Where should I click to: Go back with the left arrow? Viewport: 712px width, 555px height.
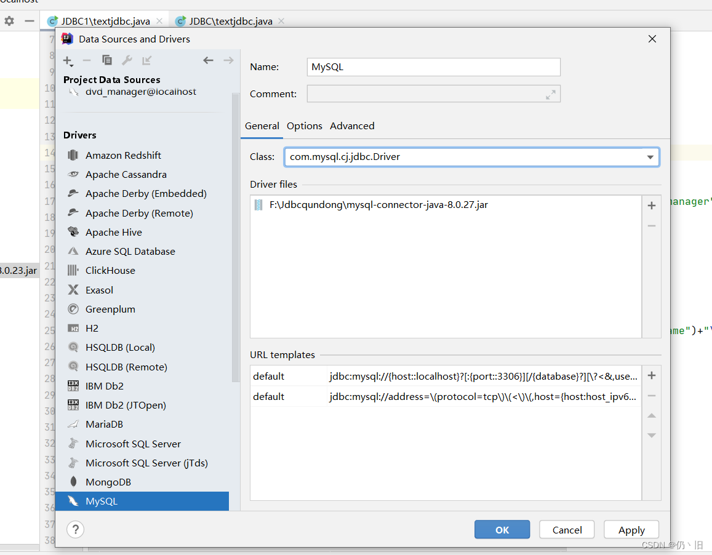tap(208, 60)
